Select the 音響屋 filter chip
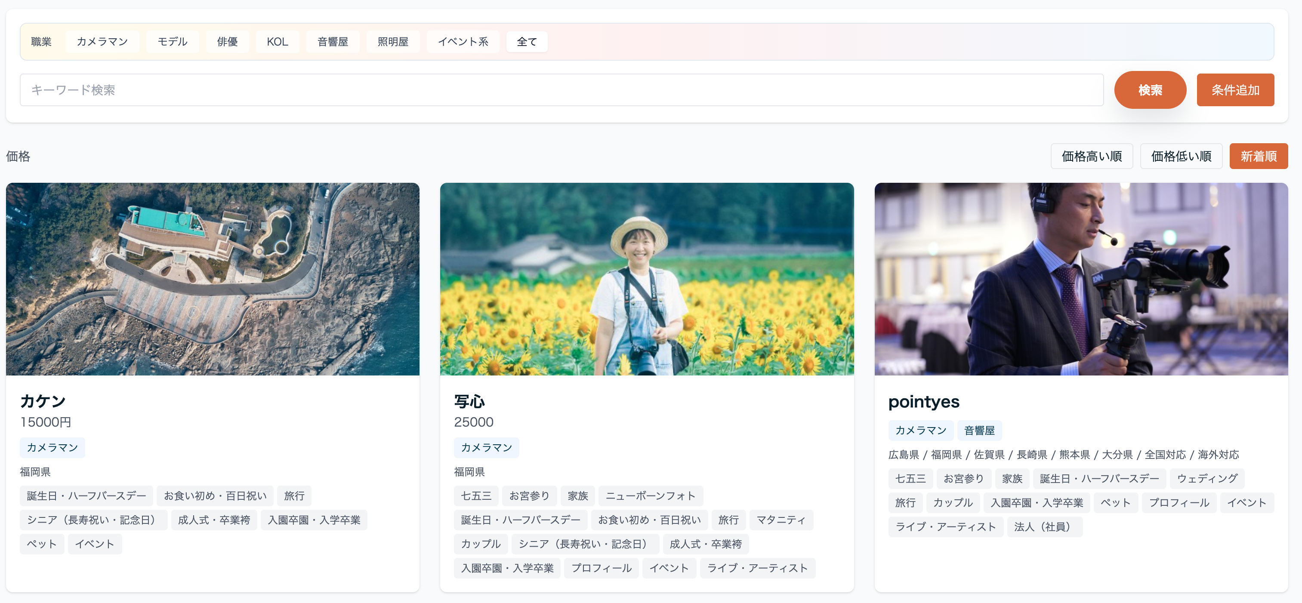Image resolution: width=1302 pixels, height=603 pixels. 332,41
